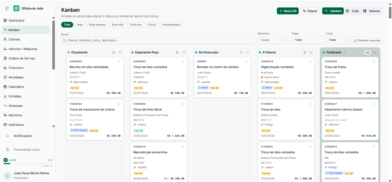This screenshot has width=392, height=182.
Task: Toggle the Parcelas vencidas filter
Action: click(x=367, y=40)
